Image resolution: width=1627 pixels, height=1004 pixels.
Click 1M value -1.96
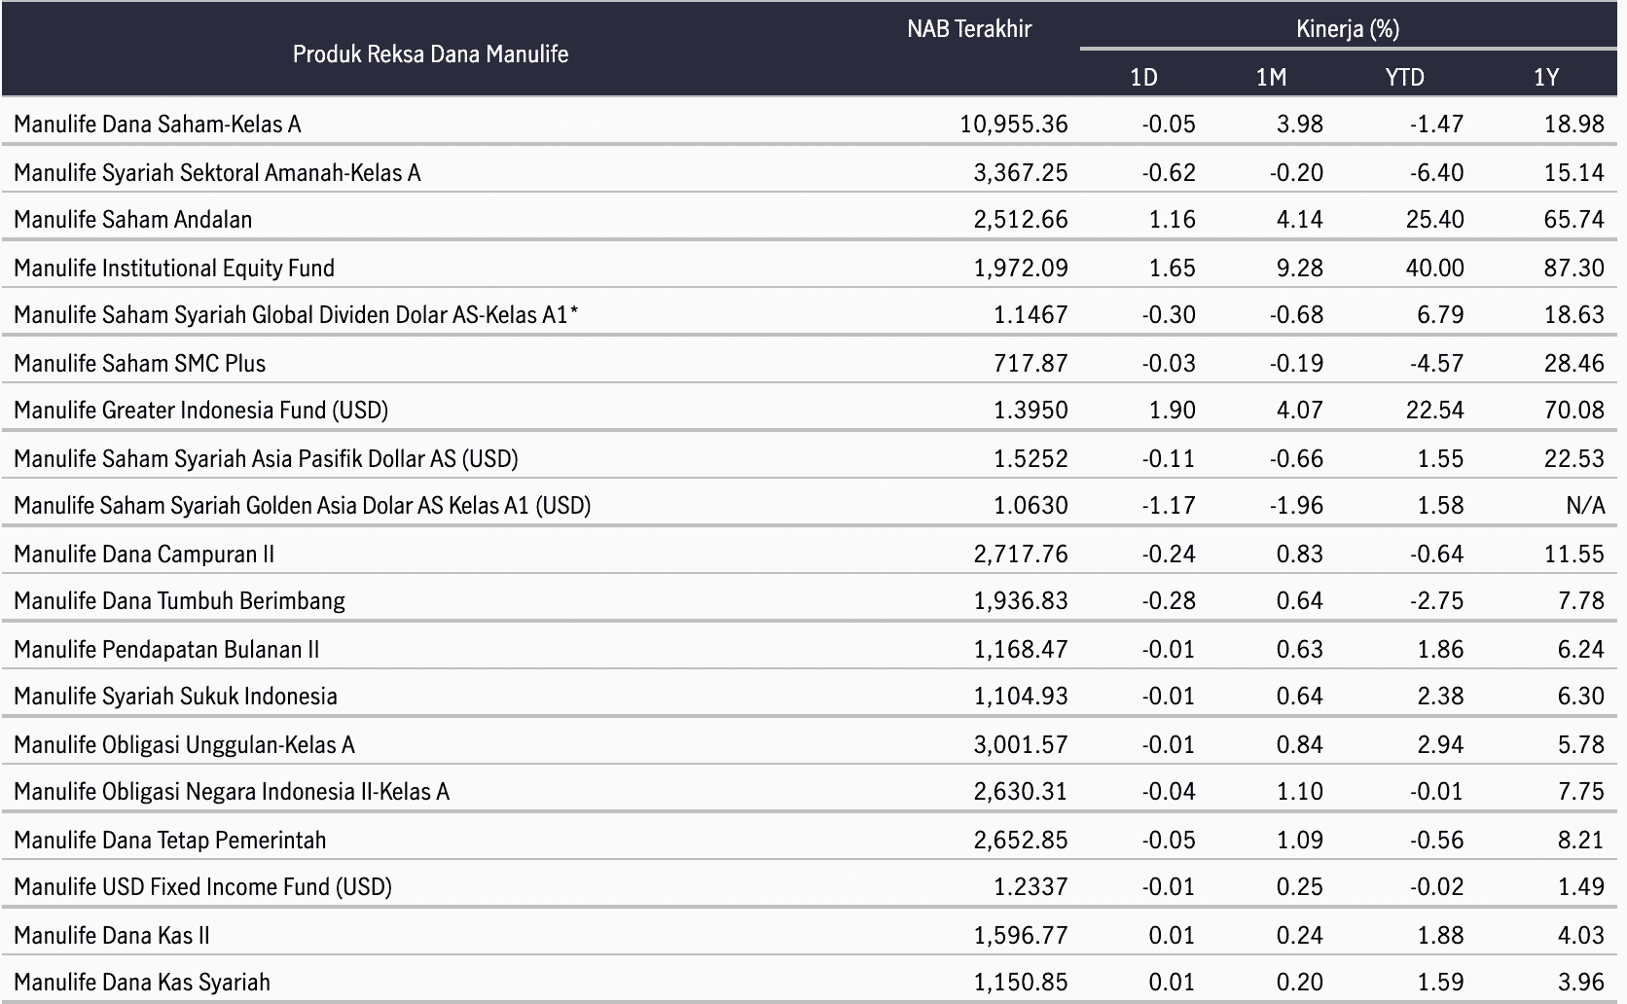(1296, 505)
